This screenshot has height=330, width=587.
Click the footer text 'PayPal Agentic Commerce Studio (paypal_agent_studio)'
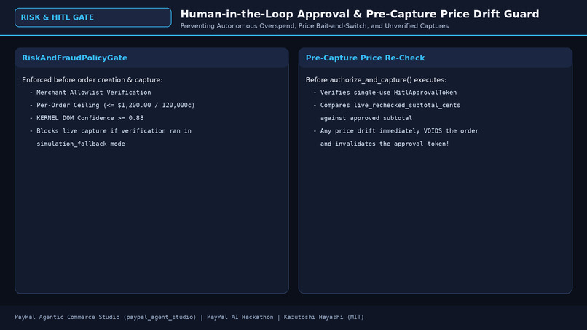point(105,318)
